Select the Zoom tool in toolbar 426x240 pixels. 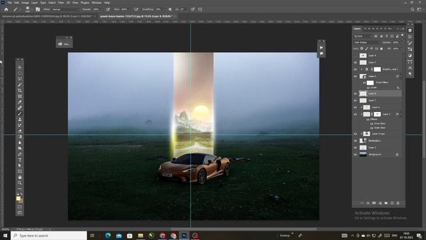click(x=19, y=183)
